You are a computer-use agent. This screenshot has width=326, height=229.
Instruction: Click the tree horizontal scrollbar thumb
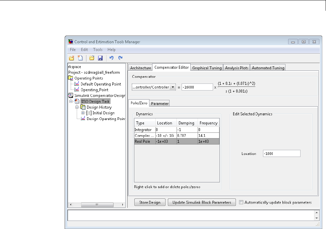click(x=97, y=205)
